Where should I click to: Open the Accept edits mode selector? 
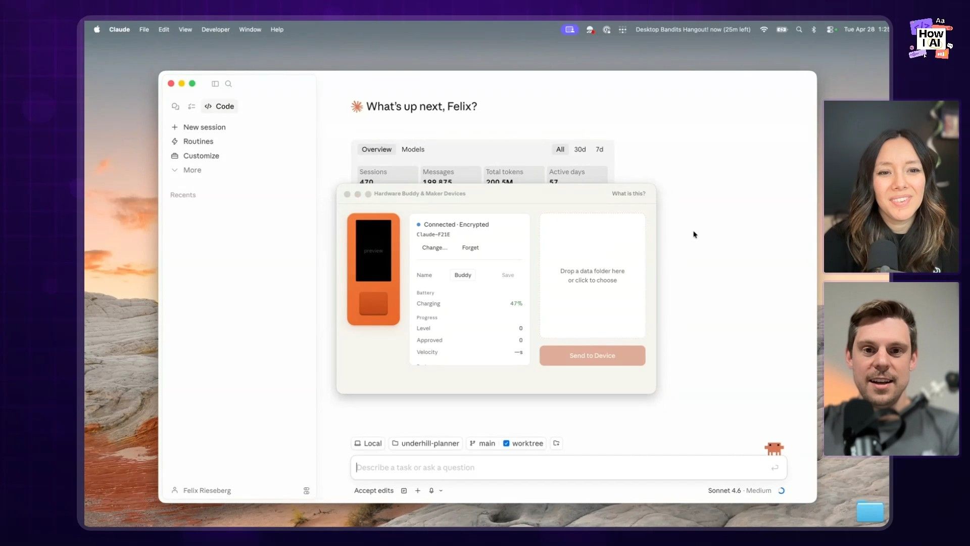coord(373,490)
